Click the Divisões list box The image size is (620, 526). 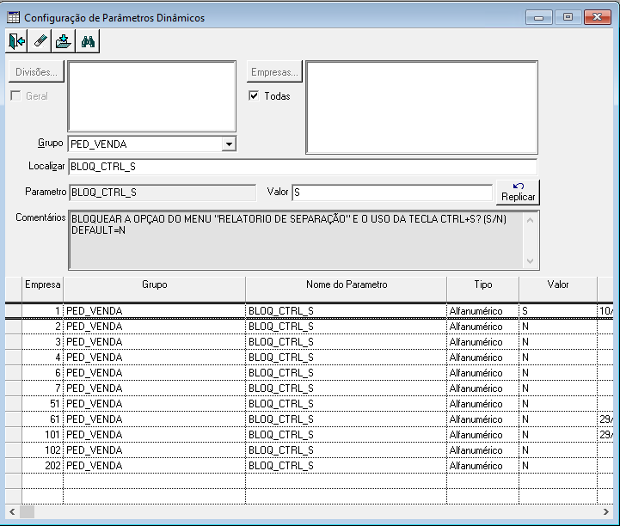point(152,96)
